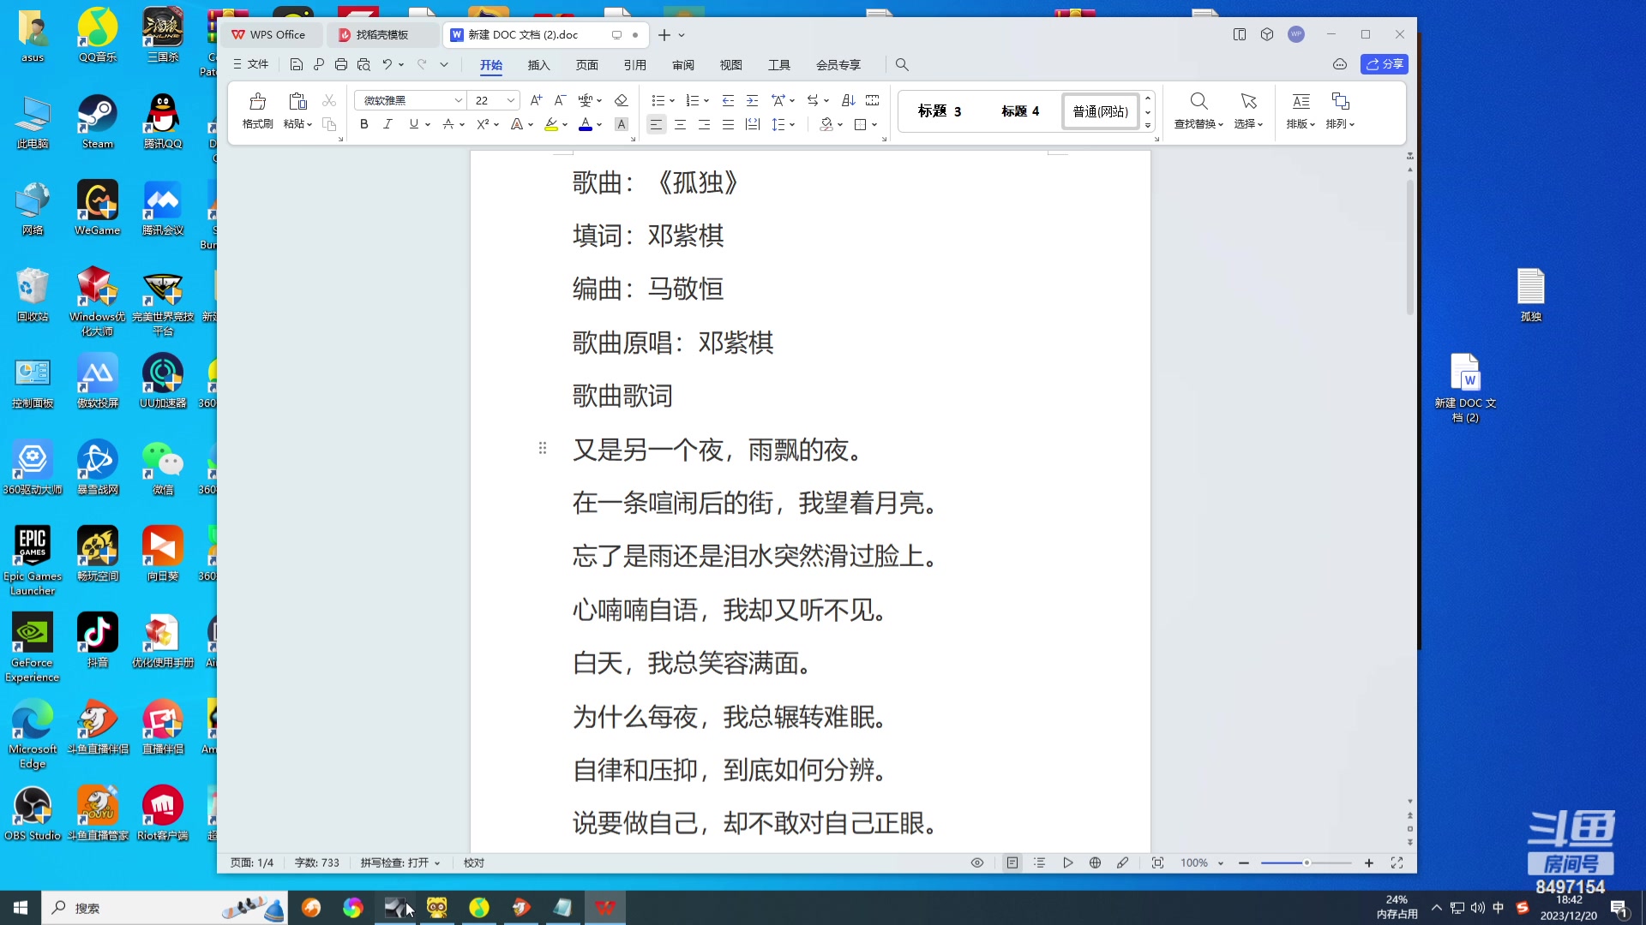Apply the 标题 3 heading style
The image size is (1646, 925).
click(x=939, y=111)
